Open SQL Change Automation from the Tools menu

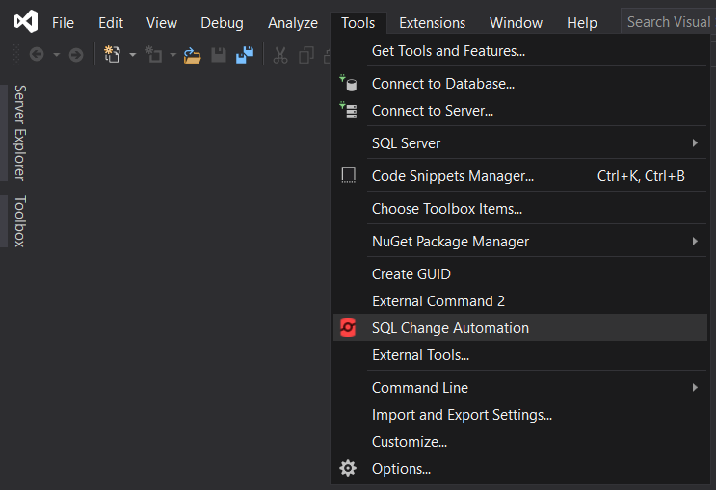(450, 328)
